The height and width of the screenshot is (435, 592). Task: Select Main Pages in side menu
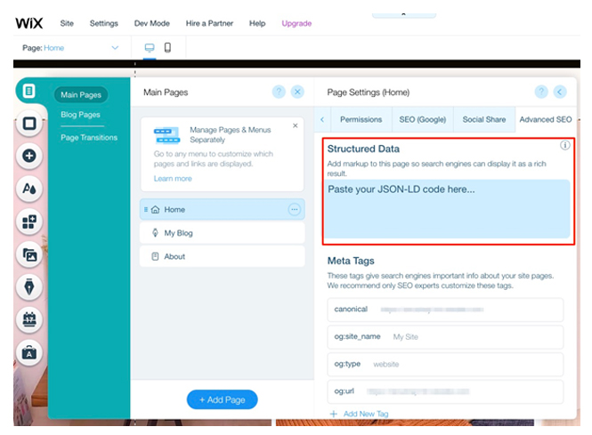pos(81,94)
